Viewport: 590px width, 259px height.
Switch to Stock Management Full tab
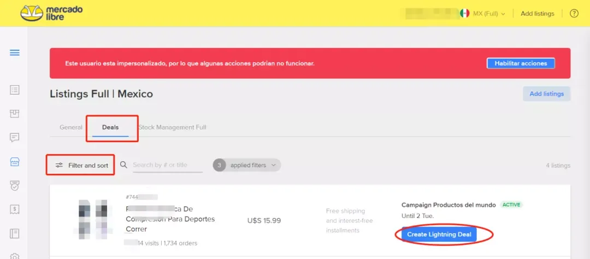tap(172, 127)
